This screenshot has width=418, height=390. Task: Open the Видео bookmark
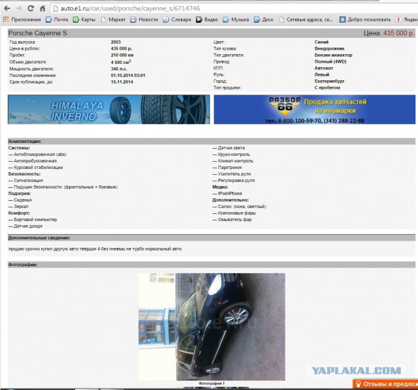[207, 20]
